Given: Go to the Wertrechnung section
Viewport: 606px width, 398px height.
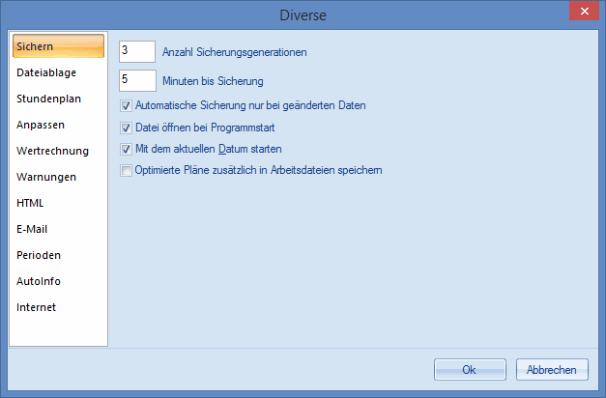Looking at the screenshot, I should click(x=52, y=151).
